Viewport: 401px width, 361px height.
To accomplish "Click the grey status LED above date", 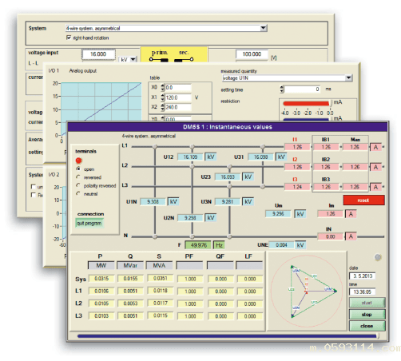I will [378, 257].
